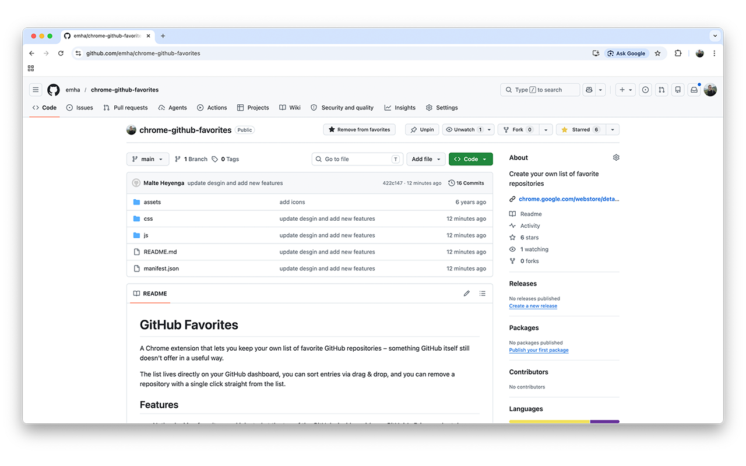Click the install/cast icon in address bar
The height and width of the screenshot is (466, 746).
click(x=596, y=53)
